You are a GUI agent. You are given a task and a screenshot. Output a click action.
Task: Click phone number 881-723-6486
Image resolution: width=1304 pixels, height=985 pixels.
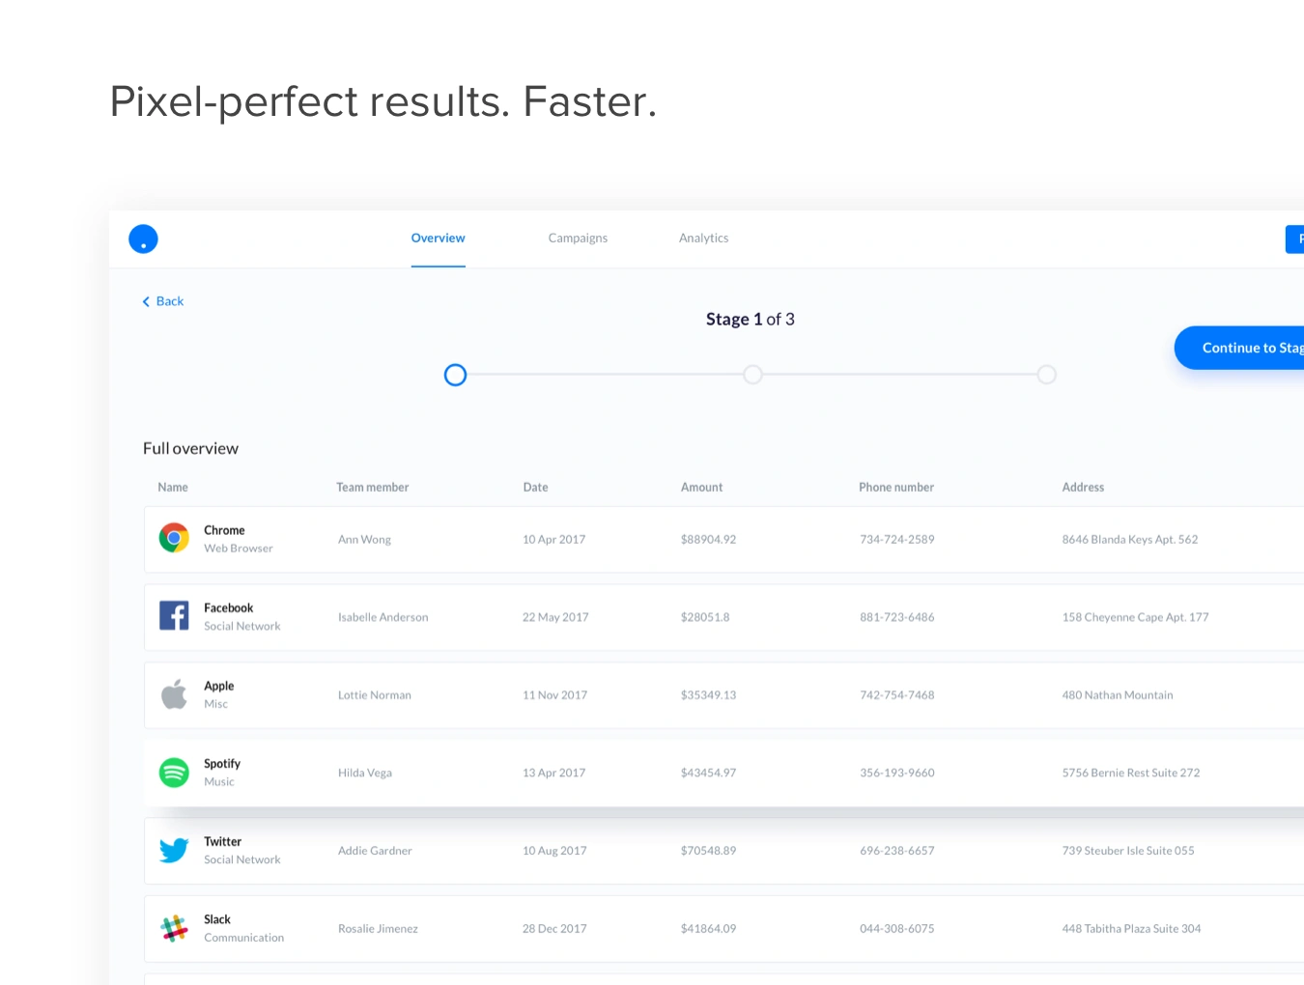point(897,617)
